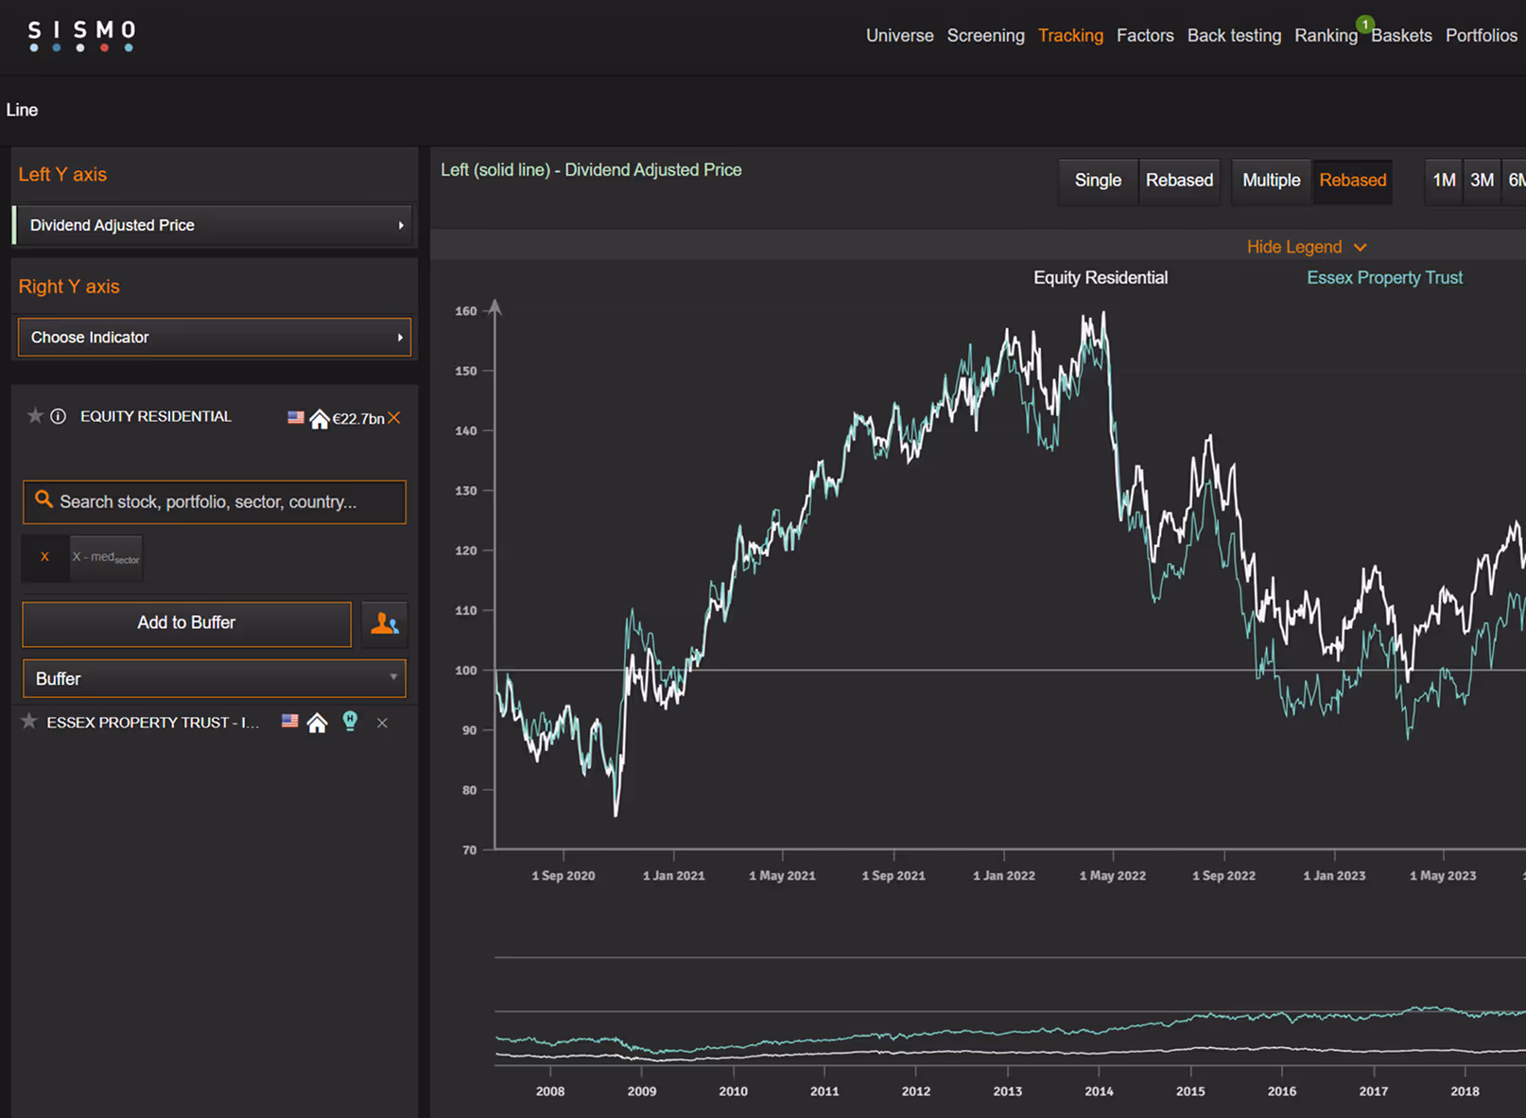Screen dimensions: 1526x1118
Task: Click the 1 Jan 2022 axis label
Action: [x=1004, y=876]
